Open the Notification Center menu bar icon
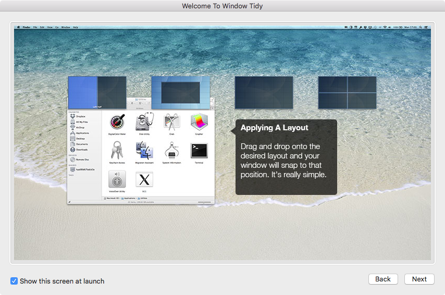 pyautogui.click(x=426, y=27)
